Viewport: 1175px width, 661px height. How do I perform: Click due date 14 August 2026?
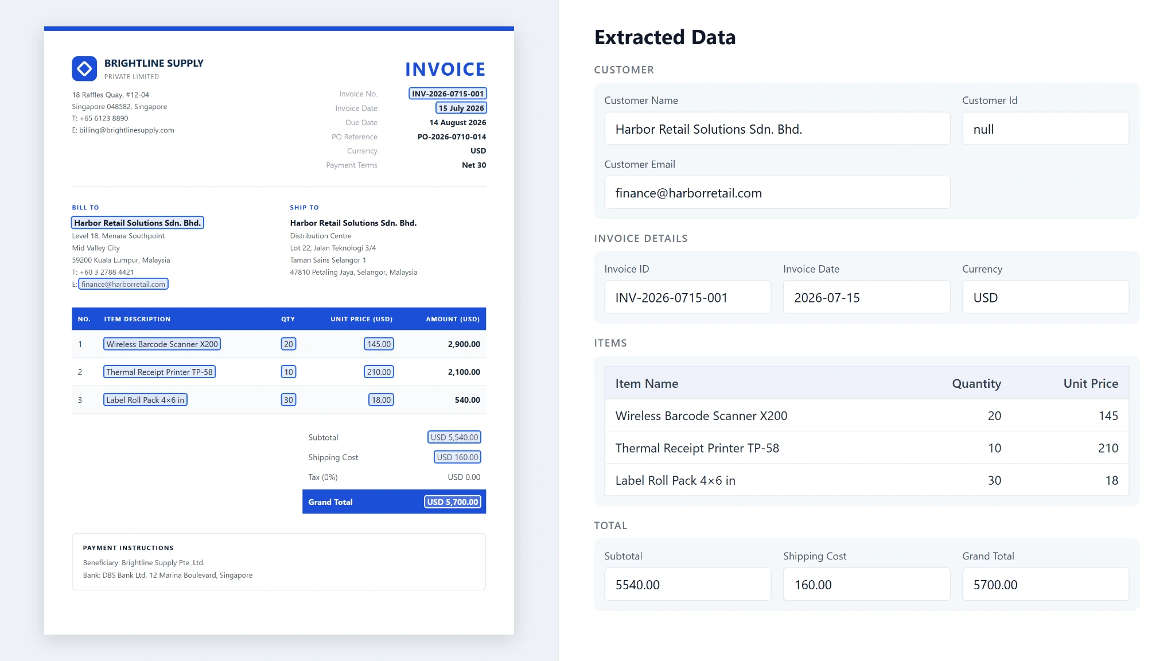(x=457, y=122)
